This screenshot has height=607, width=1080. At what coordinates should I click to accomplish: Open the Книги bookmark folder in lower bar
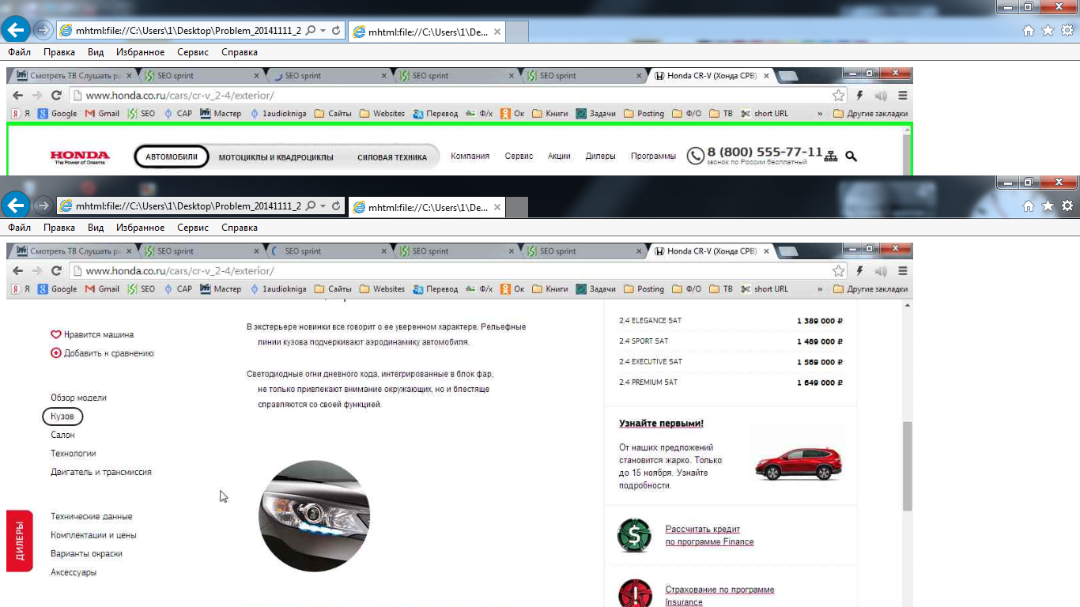pos(550,289)
